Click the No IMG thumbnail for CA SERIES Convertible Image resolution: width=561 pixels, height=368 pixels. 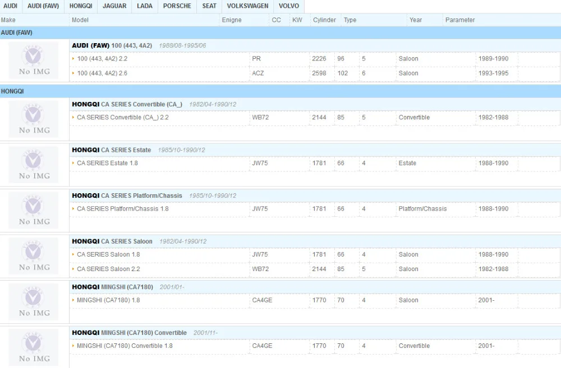33,119
